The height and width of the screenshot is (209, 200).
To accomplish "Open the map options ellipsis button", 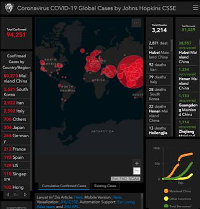I will (x=136, y=23).
